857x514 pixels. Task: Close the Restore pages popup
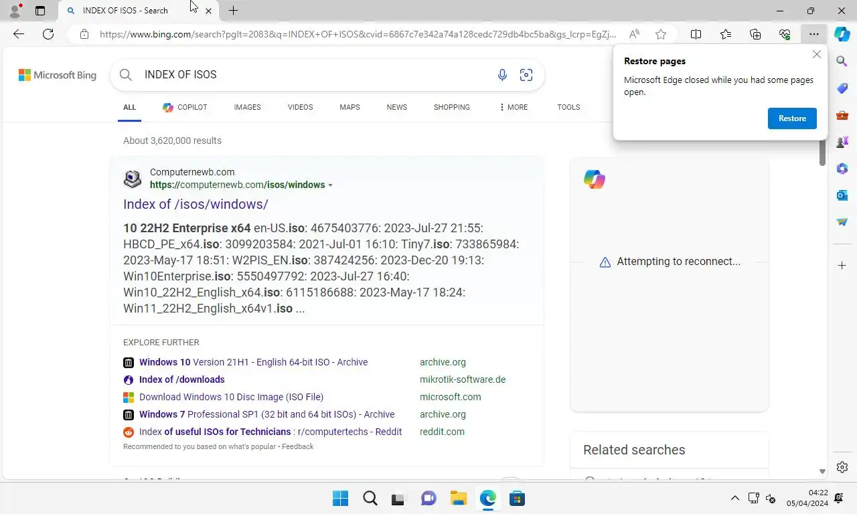(816, 55)
